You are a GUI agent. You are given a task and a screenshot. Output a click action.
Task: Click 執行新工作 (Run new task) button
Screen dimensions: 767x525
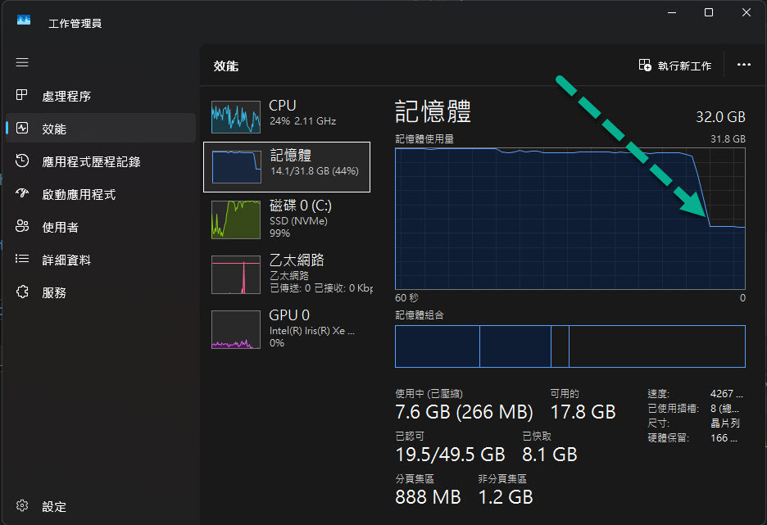pyautogui.click(x=675, y=66)
